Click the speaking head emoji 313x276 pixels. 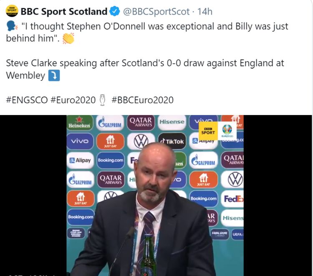(12, 26)
